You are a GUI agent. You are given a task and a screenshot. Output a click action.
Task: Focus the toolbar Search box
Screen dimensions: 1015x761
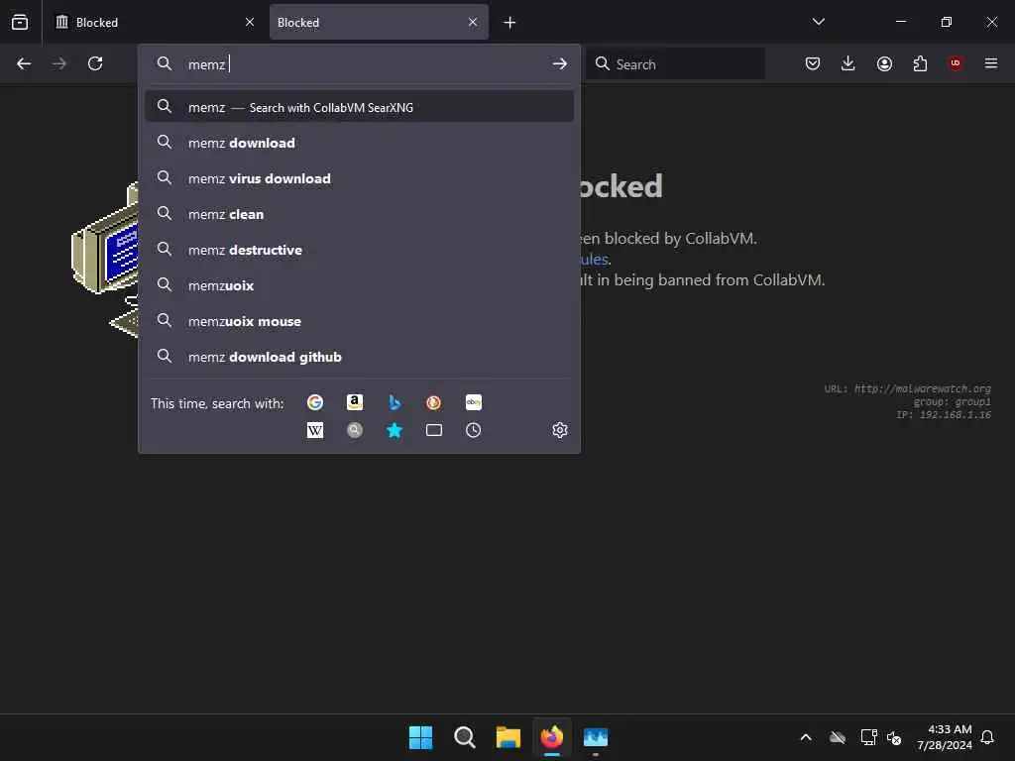tap(675, 64)
